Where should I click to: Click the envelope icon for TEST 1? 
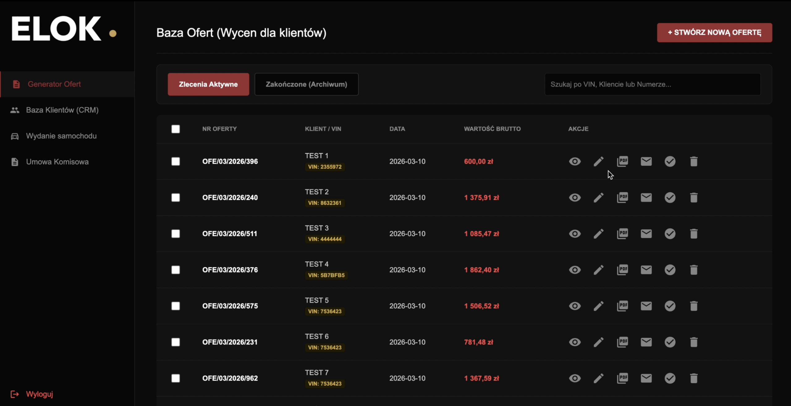coord(646,161)
